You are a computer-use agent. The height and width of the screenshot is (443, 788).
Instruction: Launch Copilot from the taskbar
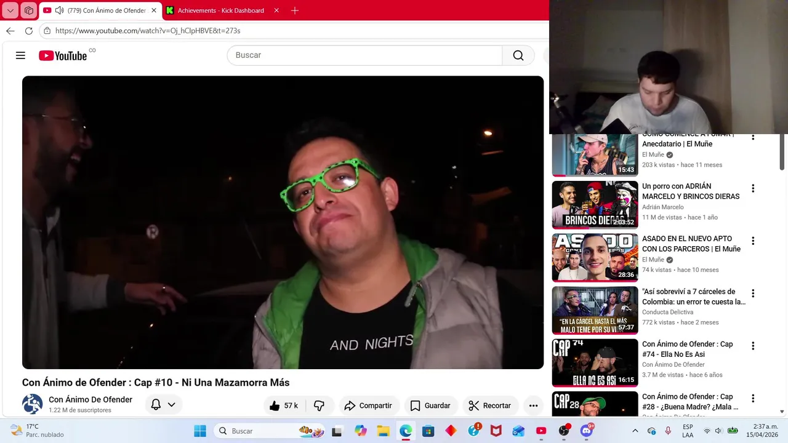click(360, 431)
